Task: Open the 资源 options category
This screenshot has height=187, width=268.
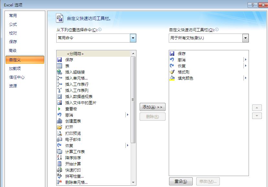Action: (13, 86)
